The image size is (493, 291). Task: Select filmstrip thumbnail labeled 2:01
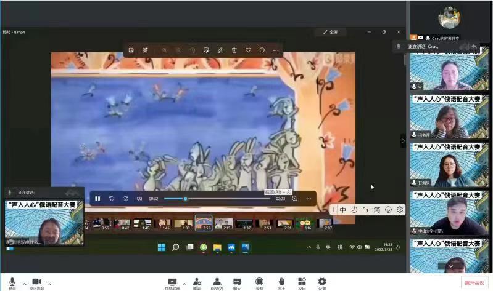284,224
